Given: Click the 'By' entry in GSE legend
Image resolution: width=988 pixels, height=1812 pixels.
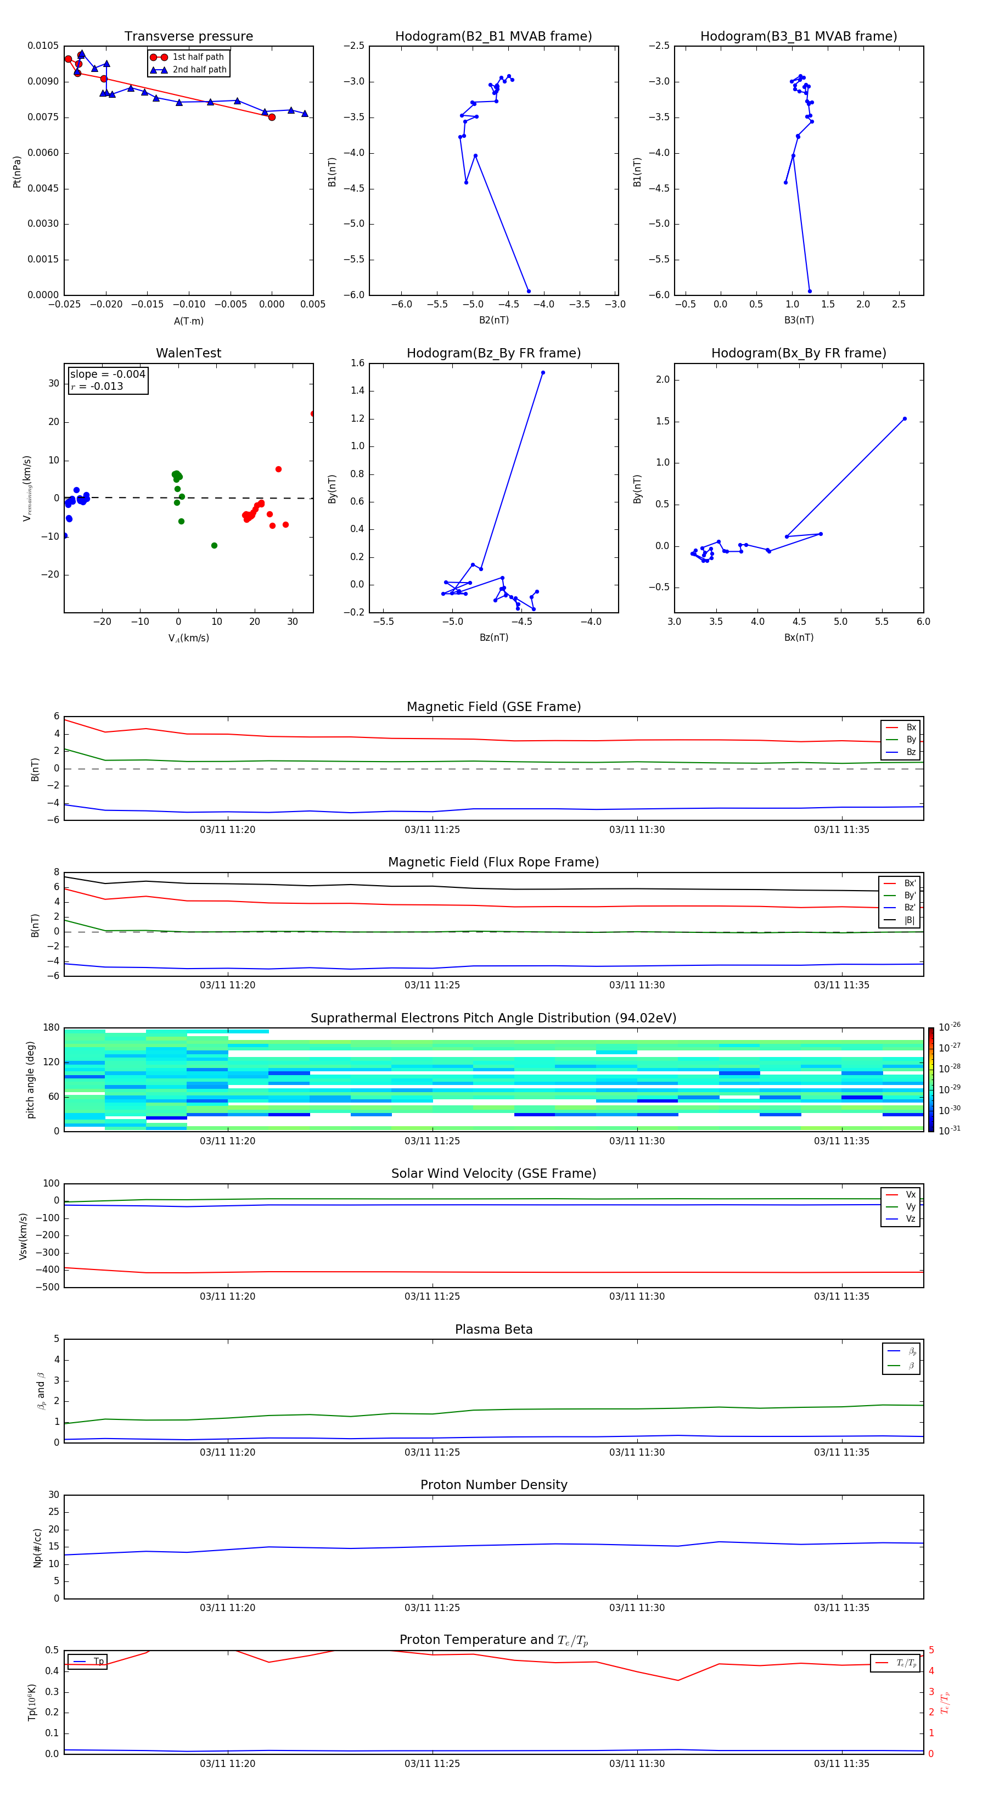Looking at the screenshot, I should [901, 739].
